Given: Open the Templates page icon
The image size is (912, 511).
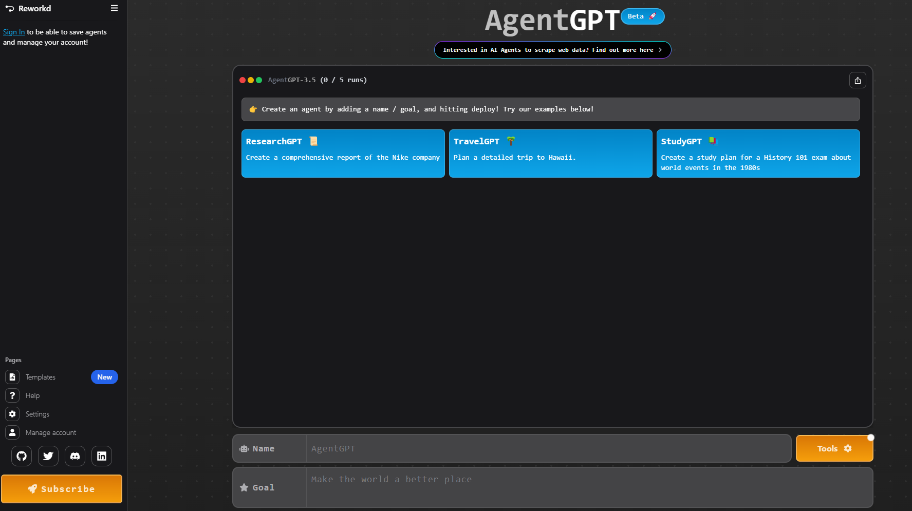Looking at the screenshot, I should (12, 377).
